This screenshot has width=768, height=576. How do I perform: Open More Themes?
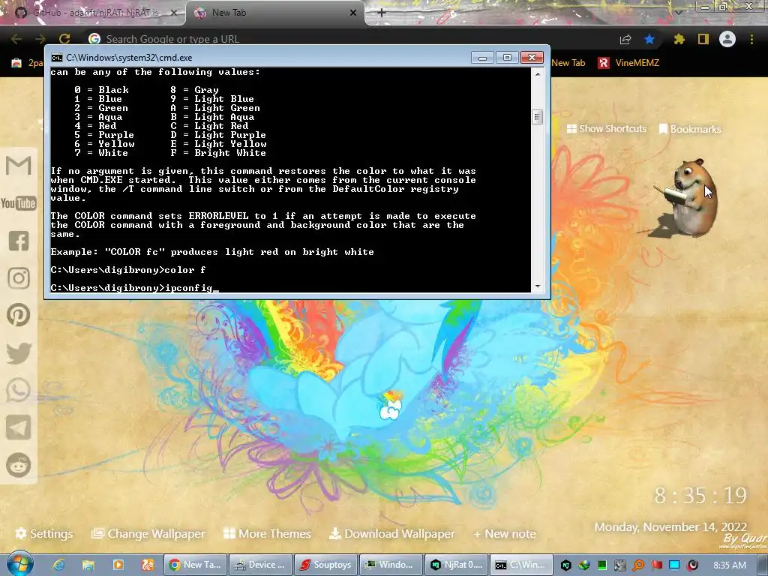coord(268,533)
